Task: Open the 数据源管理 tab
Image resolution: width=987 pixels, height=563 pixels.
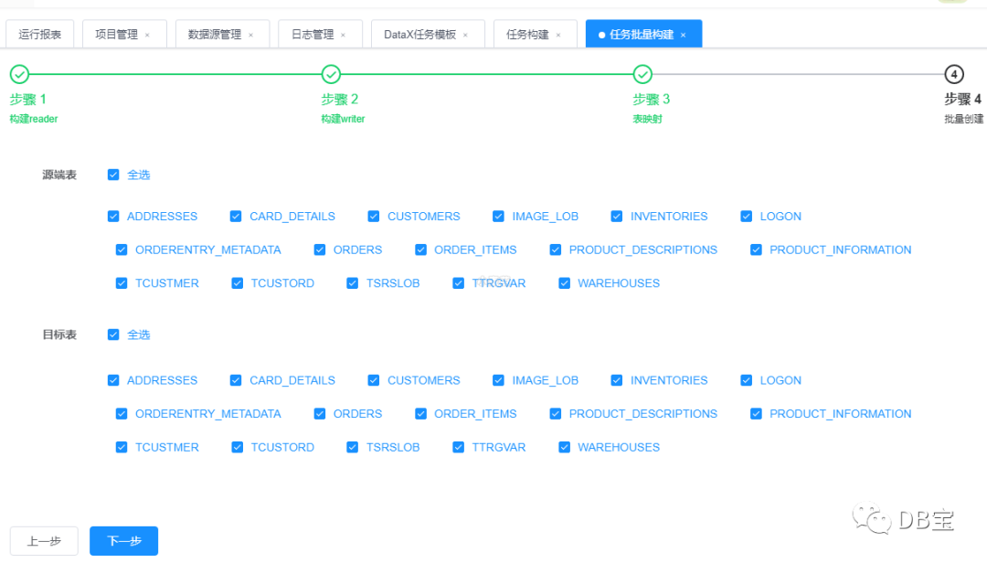Action: (x=222, y=34)
